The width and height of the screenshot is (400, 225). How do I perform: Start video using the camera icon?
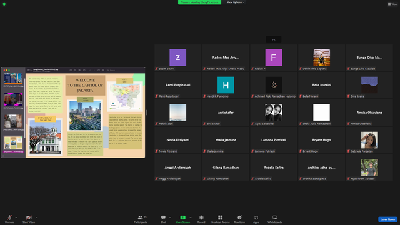(x=29, y=219)
